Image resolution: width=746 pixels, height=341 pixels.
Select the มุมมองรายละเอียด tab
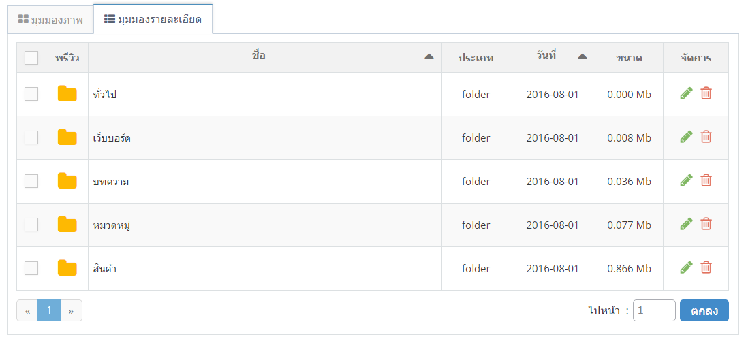click(x=153, y=20)
